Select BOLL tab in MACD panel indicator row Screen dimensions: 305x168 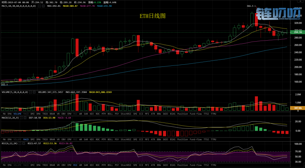110,139
